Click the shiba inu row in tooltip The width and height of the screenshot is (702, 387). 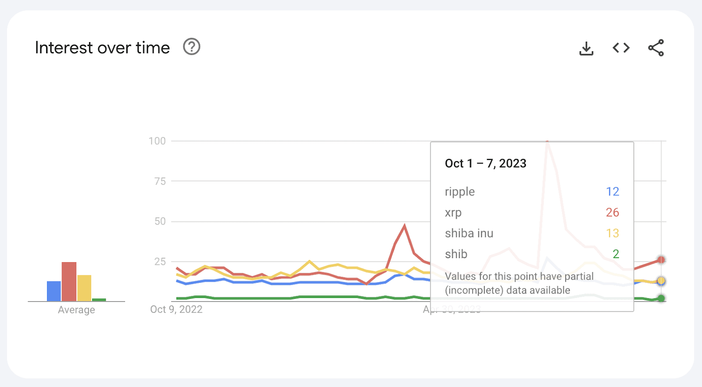[469, 233]
